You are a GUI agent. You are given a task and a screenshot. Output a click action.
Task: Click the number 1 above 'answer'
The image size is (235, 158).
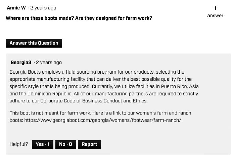click(x=216, y=8)
